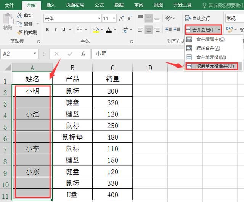Click the Wrap Text (自动换行) button
Image resolution: width=244 pixels, height=202 pixels.
click(x=197, y=18)
